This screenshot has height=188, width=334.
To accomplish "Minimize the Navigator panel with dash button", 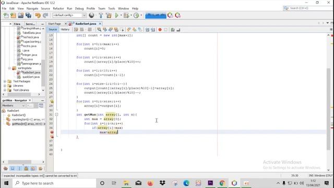I will click(42, 100).
